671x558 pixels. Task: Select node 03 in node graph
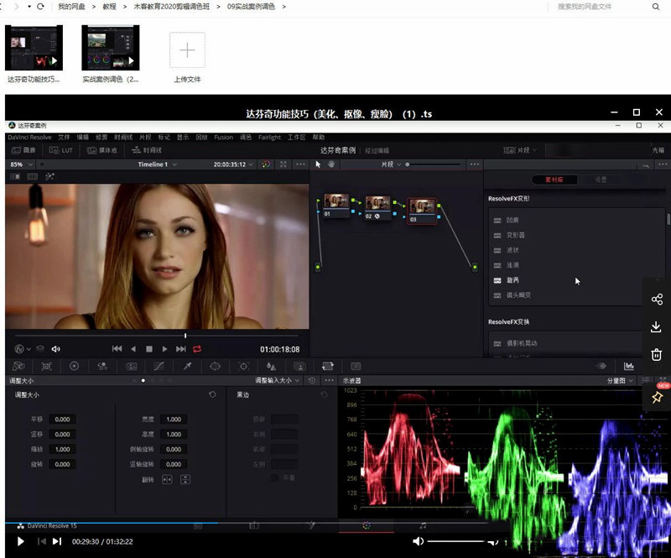[422, 211]
